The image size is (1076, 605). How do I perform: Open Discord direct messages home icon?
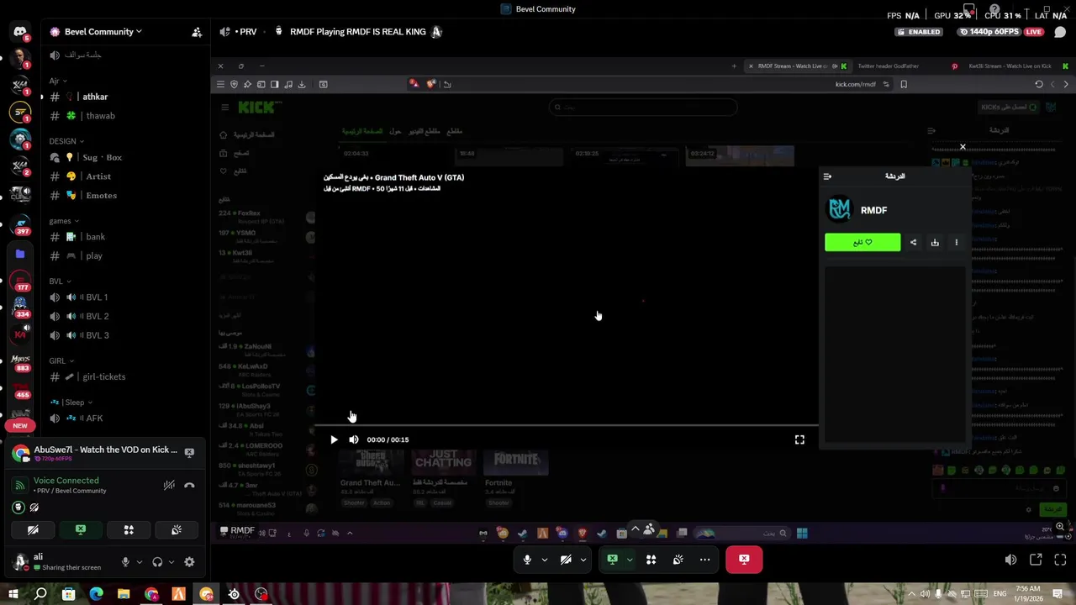tap(20, 32)
